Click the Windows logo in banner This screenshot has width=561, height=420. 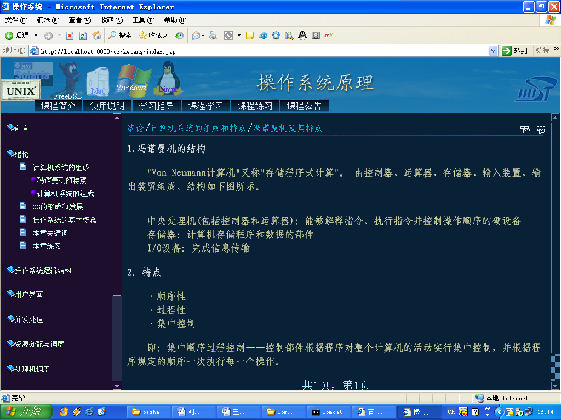click(x=132, y=81)
